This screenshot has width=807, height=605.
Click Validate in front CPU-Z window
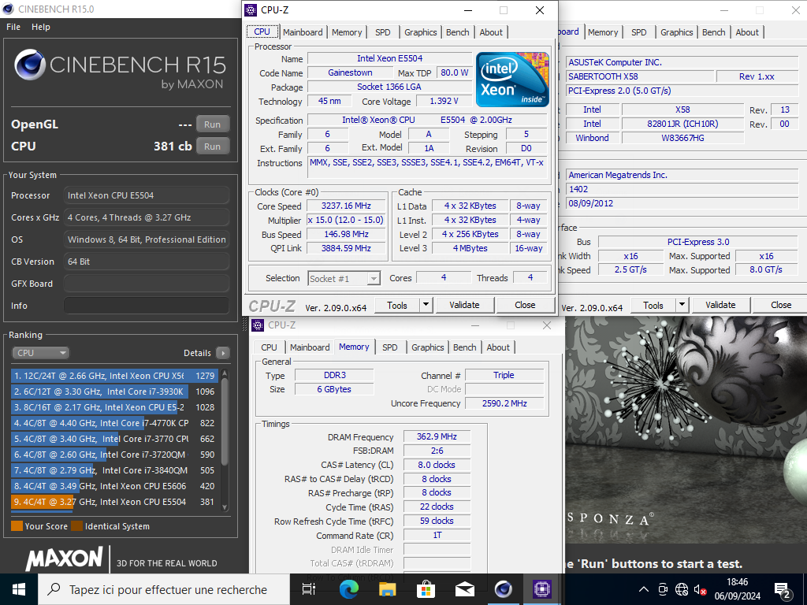(x=465, y=305)
